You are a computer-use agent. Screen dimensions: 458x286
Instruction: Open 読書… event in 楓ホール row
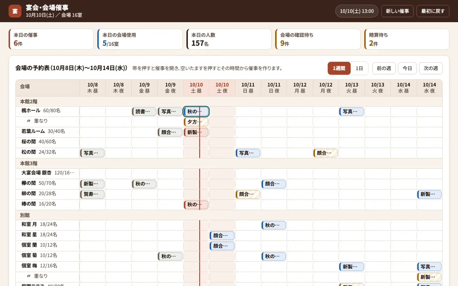point(144,112)
